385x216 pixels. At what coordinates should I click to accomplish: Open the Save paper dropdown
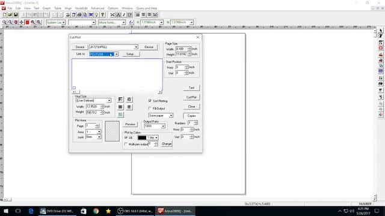[171, 115]
